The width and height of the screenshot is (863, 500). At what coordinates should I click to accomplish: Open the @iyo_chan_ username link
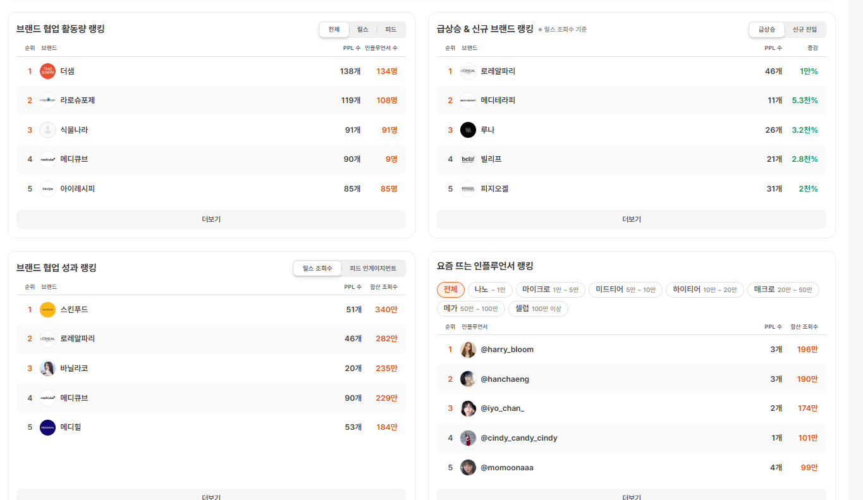pyautogui.click(x=503, y=408)
